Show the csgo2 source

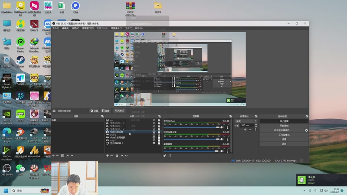(x=154, y=140)
